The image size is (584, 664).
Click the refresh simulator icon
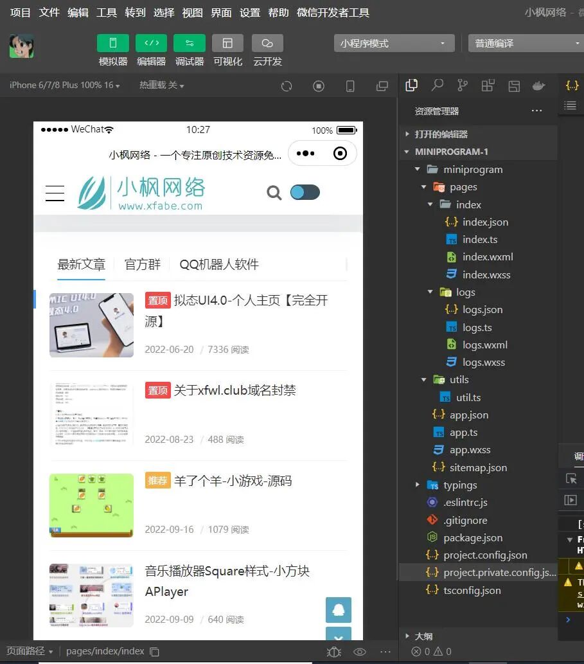(x=287, y=86)
